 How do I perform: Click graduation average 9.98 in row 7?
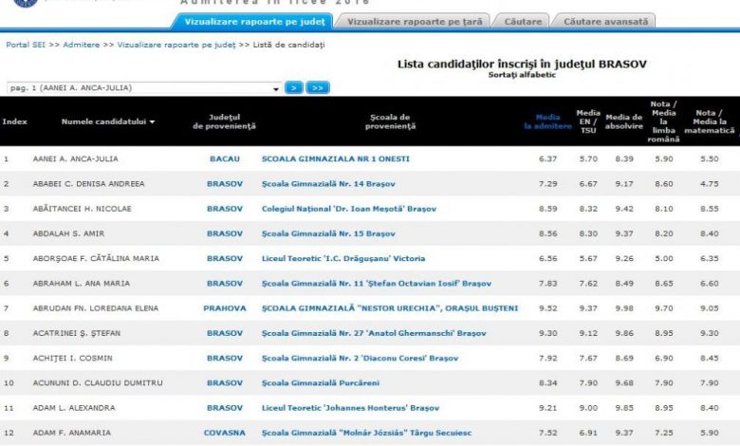pyautogui.click(x=624, y=308)
